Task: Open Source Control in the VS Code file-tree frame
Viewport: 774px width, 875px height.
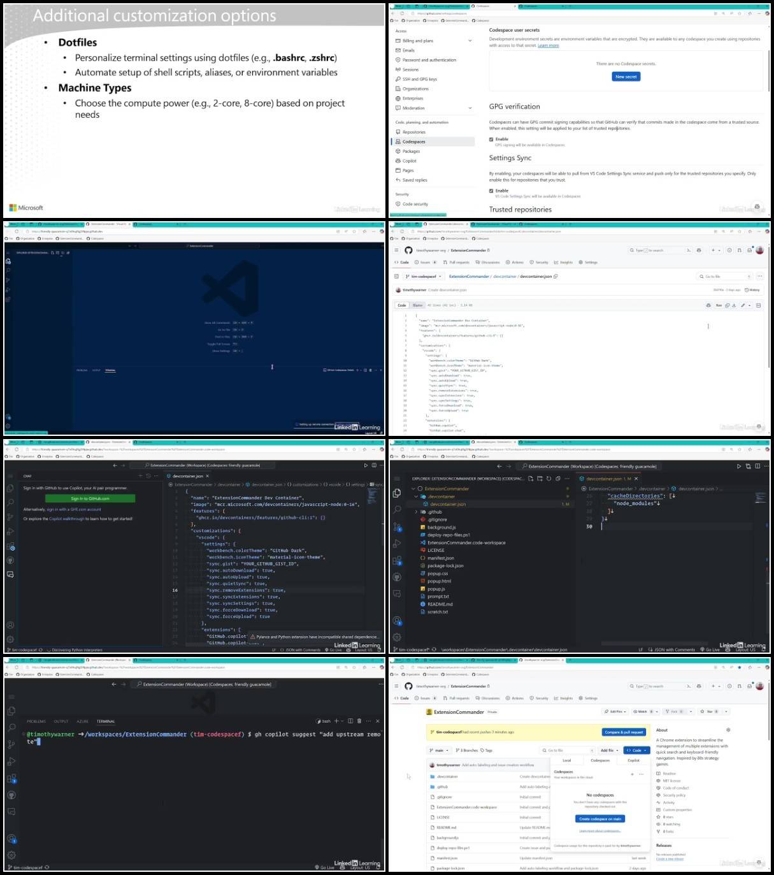Action: tap(397, 526)
